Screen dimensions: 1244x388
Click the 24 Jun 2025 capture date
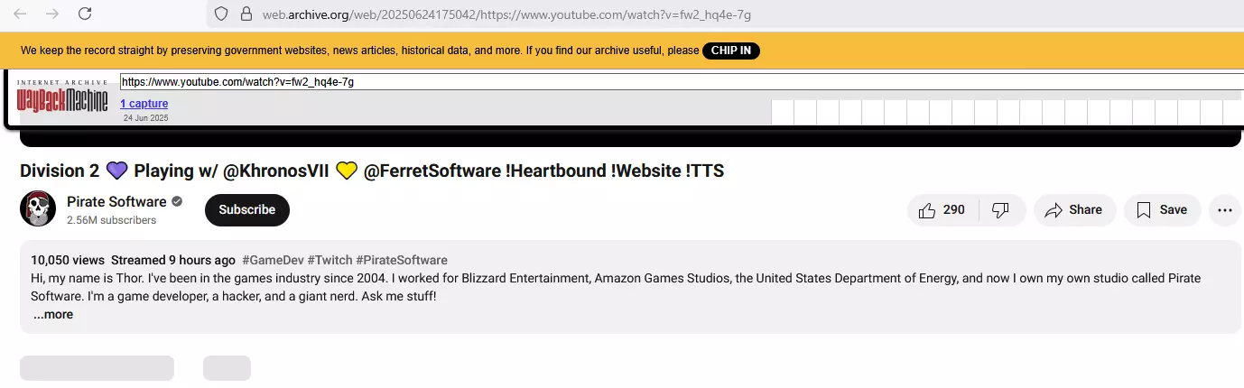(x=146, y=118)
